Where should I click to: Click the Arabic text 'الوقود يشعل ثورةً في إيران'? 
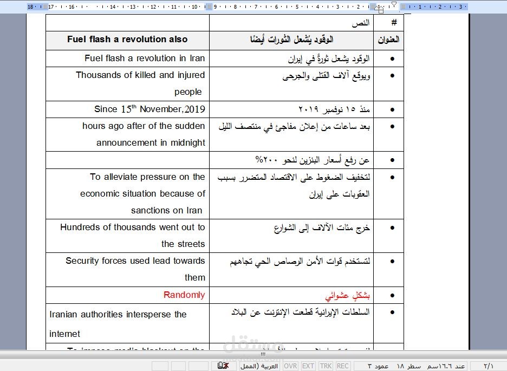[x=328, y=59]
